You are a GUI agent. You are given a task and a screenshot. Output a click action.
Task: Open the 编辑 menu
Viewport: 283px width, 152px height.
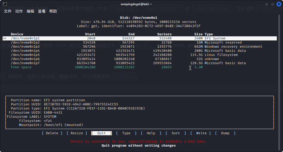click(x=30, y=11)
